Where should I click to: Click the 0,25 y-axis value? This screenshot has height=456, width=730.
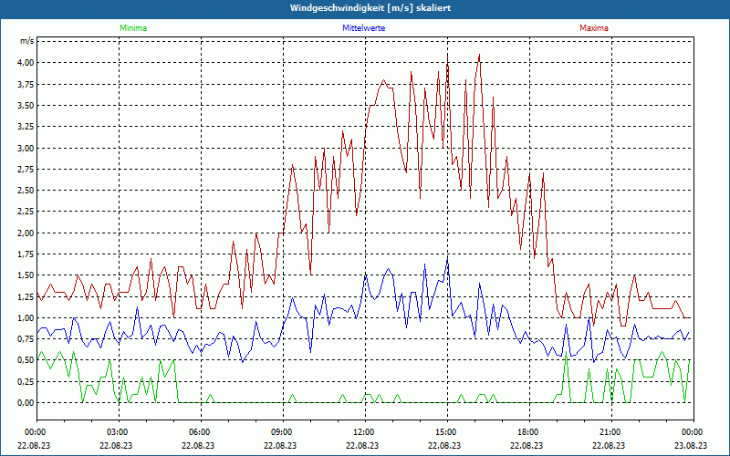pos(26,381)
